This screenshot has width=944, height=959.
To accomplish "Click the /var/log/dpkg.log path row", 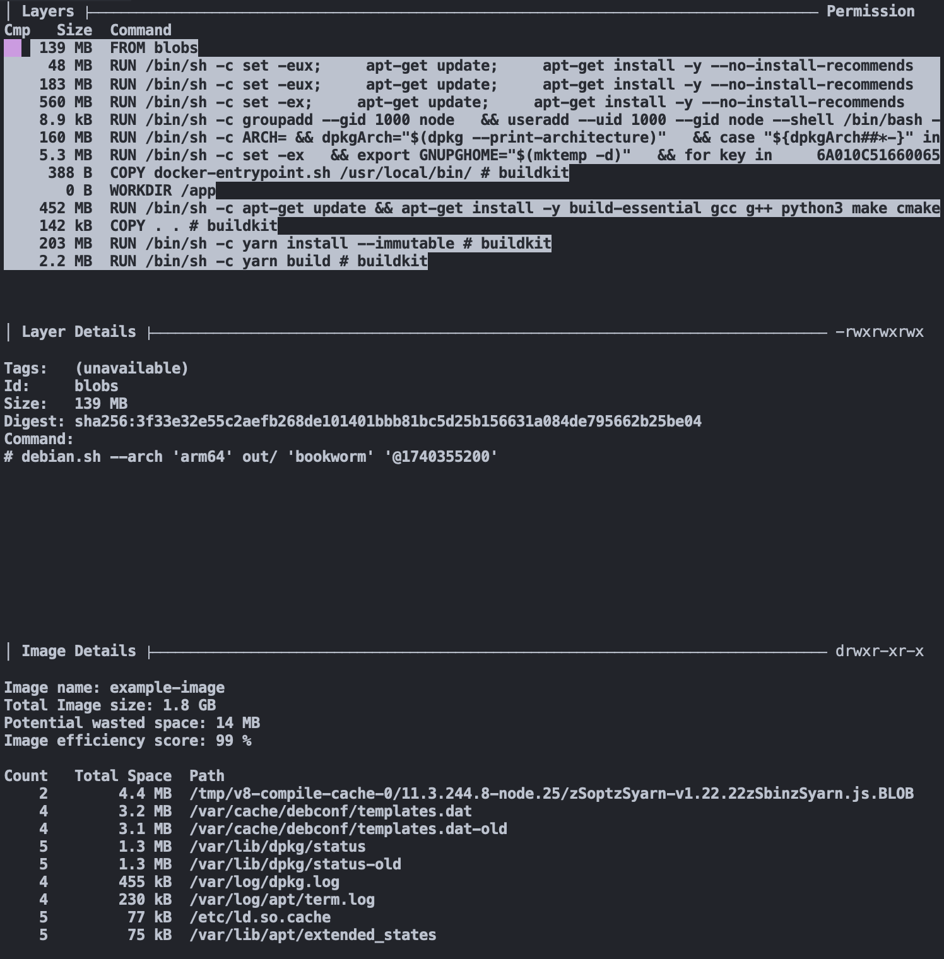I will (264, 882).
